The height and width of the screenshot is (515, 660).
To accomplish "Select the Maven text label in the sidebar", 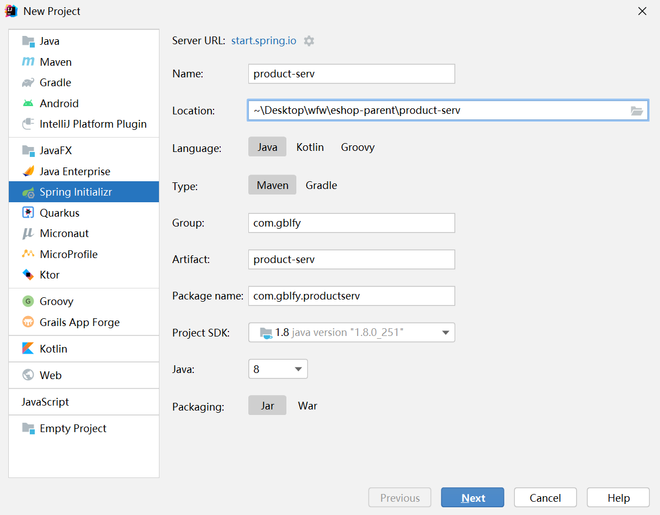I will 56,62.
